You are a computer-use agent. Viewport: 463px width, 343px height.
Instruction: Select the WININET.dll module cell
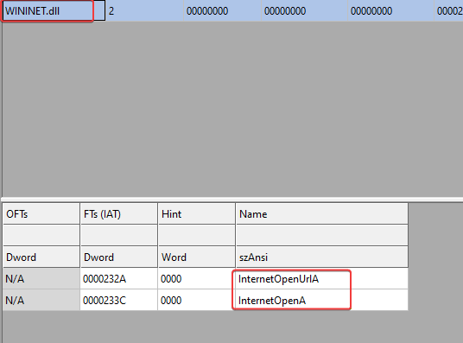point(54,11)
